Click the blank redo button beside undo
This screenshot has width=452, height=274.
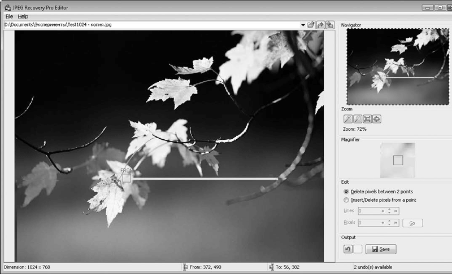(x=358, y=249)
